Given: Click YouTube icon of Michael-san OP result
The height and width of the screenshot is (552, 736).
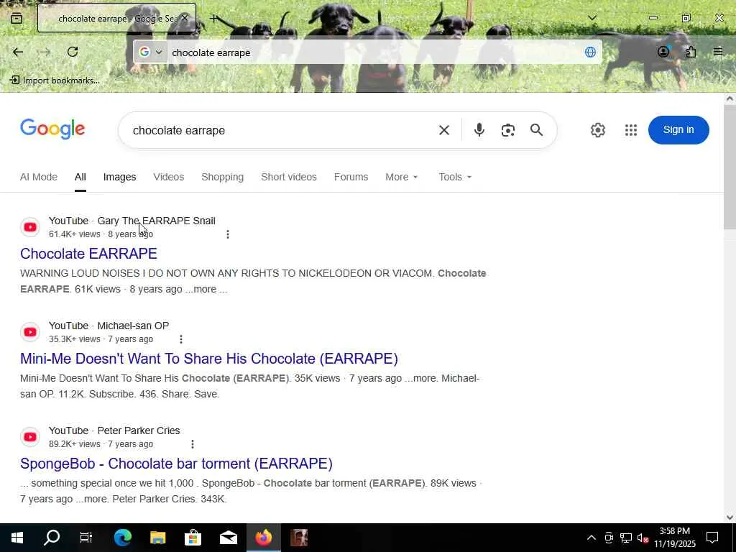Looking at the screenshot, I should [x=30, y=332].
